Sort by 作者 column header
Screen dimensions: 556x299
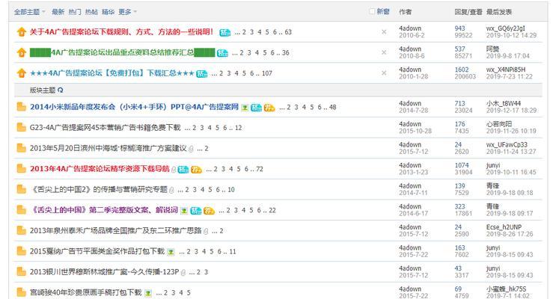pyautogui.click(x=406, y=12)
